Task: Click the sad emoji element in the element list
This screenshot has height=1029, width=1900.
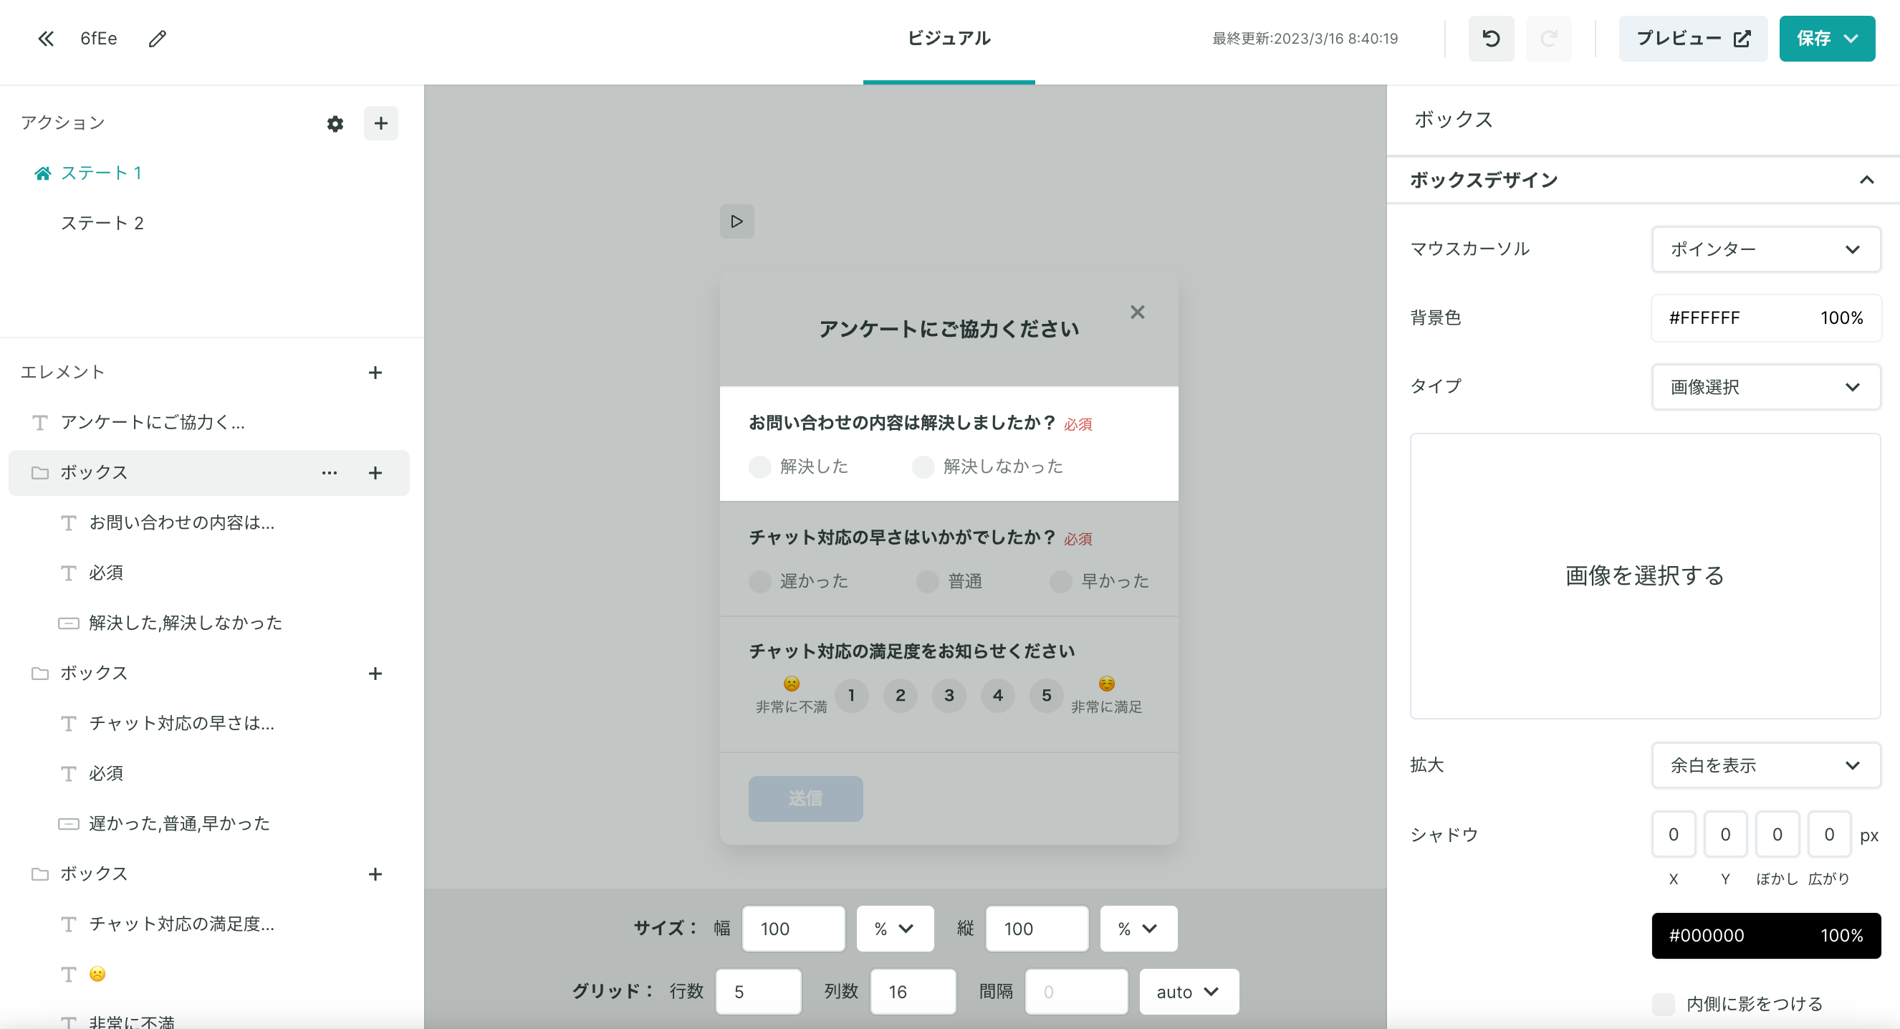Action: coord(97,975)
